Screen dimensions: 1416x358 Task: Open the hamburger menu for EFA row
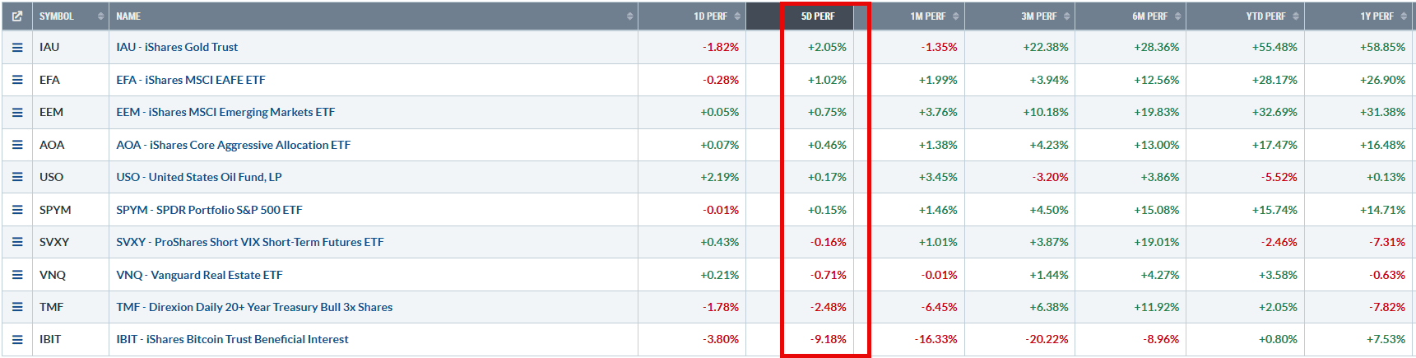pos(17,80)
